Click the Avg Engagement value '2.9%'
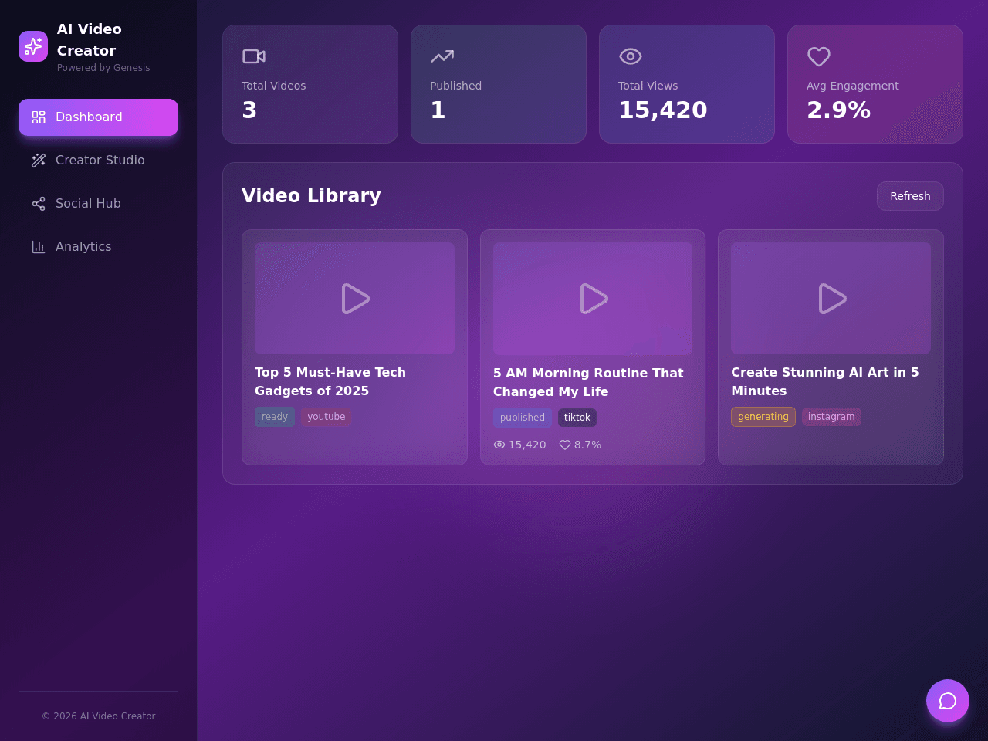This screenshot has width=988, height=741. pyautogui.click(x=838, y=110)
